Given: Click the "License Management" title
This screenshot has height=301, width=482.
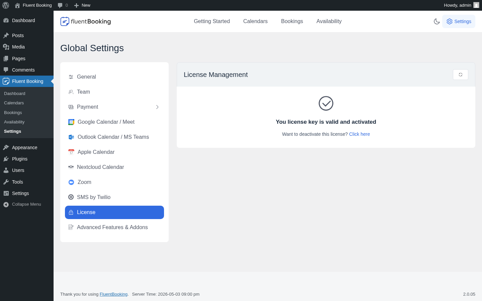Looking at the screenshot, I should [216, 75].
